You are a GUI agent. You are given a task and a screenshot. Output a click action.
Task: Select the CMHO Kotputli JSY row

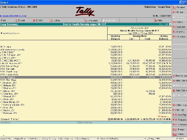(86, 55)
